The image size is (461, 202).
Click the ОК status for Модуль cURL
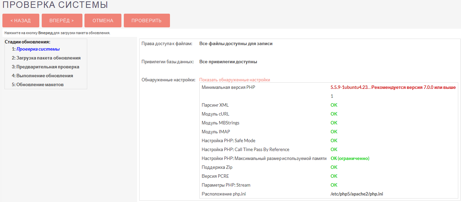coord(333,114)
